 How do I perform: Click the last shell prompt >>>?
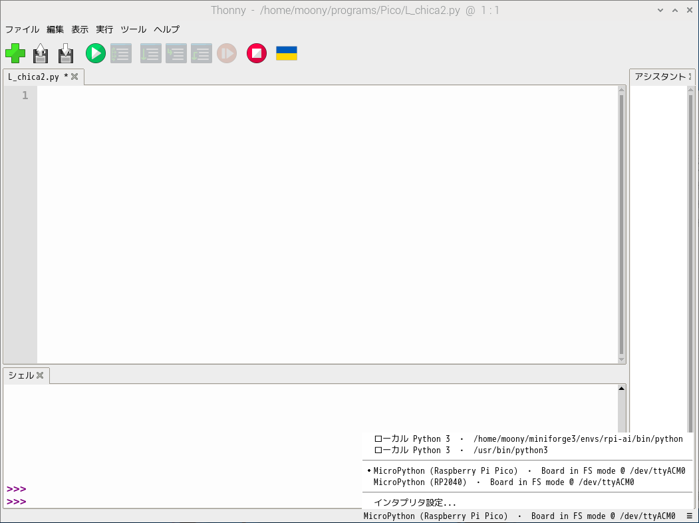pyautogui.click(x=17, y=502)
